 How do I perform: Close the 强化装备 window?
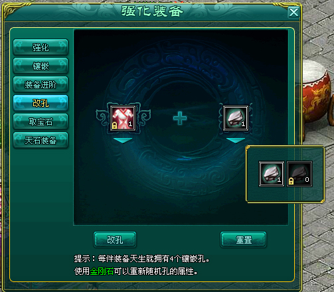[293, 13]
